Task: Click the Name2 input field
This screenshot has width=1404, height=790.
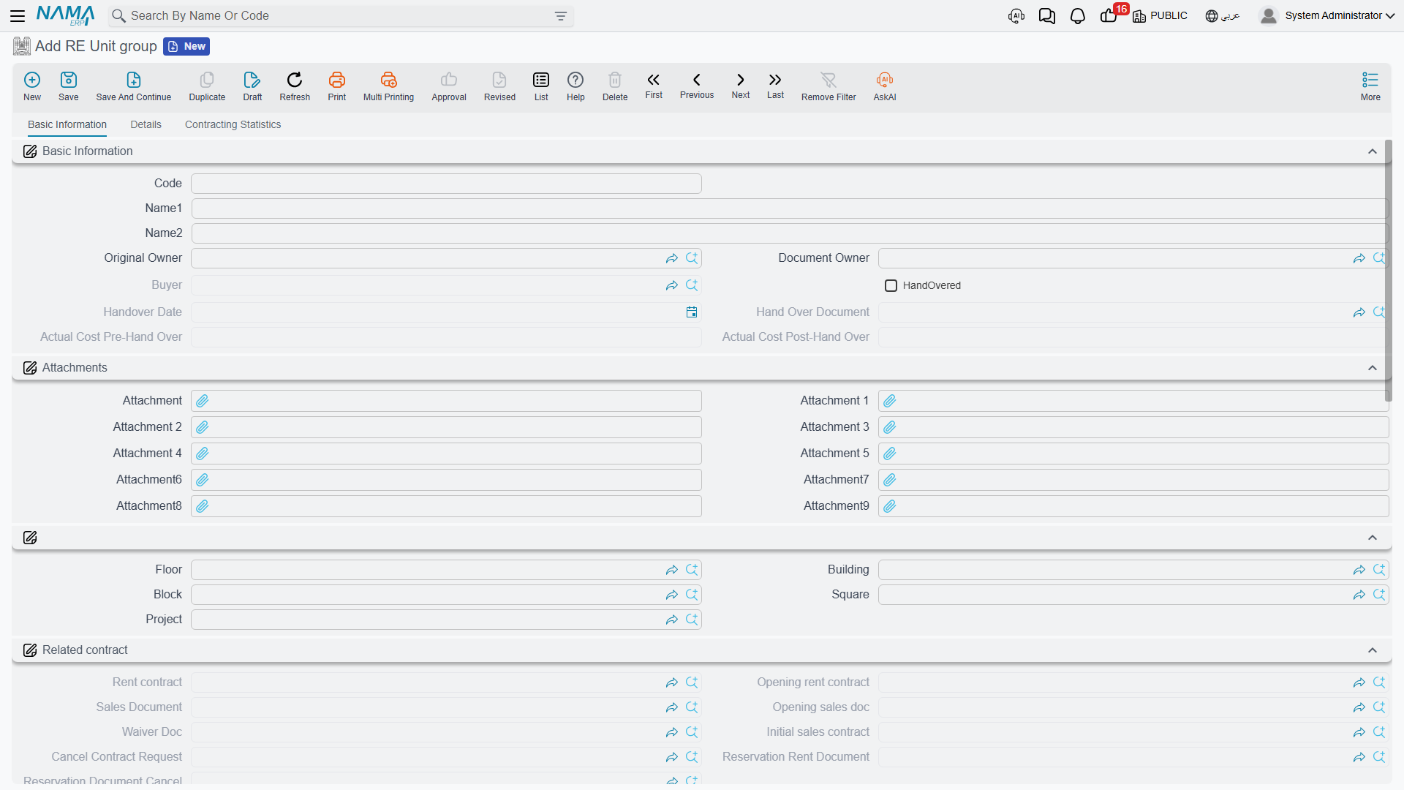Action: tap(790, 233)
